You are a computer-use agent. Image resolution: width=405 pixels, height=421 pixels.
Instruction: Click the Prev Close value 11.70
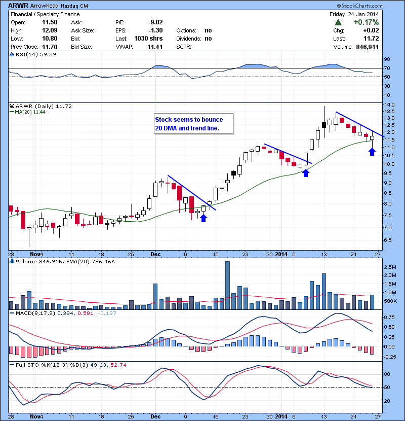point(50,47)
